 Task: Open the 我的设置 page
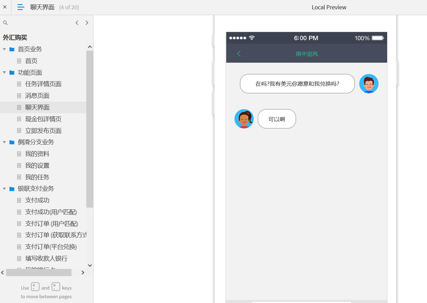click(x=37, y=166)
